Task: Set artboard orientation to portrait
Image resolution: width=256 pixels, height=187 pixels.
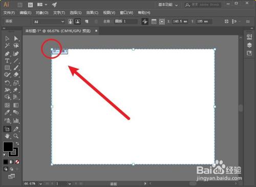Action: click(70, 22)
